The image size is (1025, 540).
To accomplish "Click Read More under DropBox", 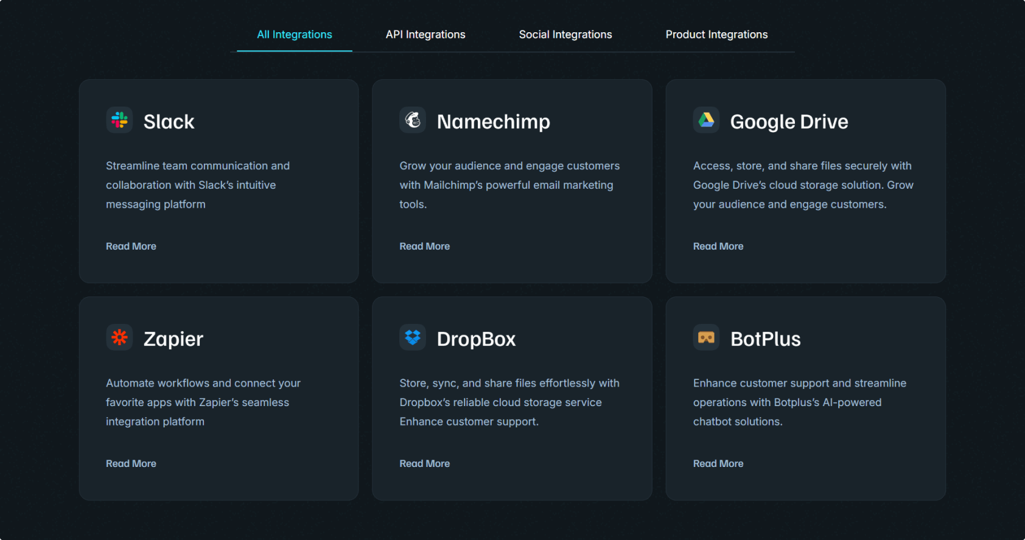I will [x=424, y=463].
